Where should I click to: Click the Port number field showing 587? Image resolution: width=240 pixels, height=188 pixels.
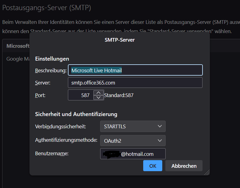(81, 95)
